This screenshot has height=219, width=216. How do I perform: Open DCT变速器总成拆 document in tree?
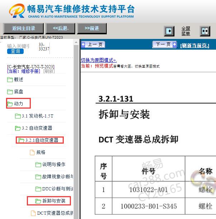55,213
